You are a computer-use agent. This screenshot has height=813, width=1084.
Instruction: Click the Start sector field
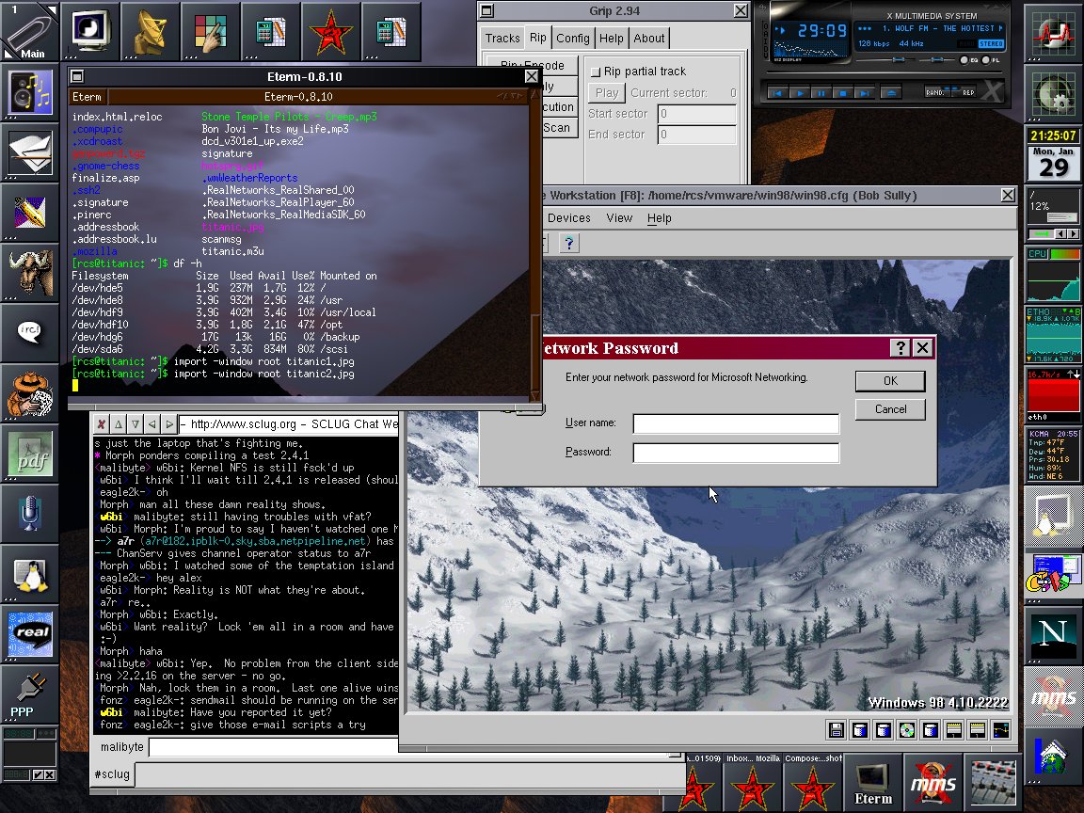(696, 113)
